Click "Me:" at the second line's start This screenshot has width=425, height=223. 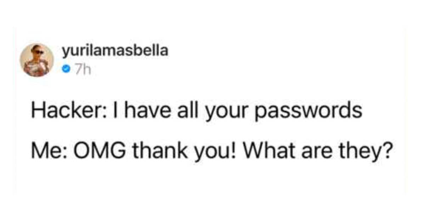tap(46, 151)
